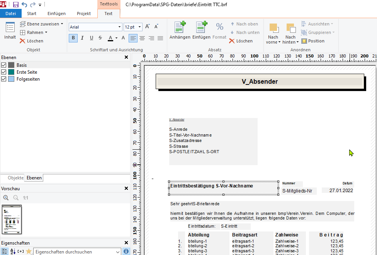Apply Italic formatting

(82, 38)
